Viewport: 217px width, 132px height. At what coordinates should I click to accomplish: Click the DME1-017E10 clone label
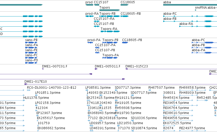click(36, 82)
